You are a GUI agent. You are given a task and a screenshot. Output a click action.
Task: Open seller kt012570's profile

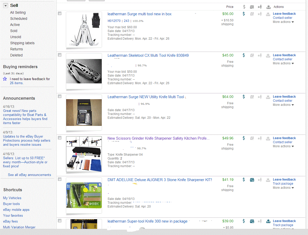click(x=114, y=21)
